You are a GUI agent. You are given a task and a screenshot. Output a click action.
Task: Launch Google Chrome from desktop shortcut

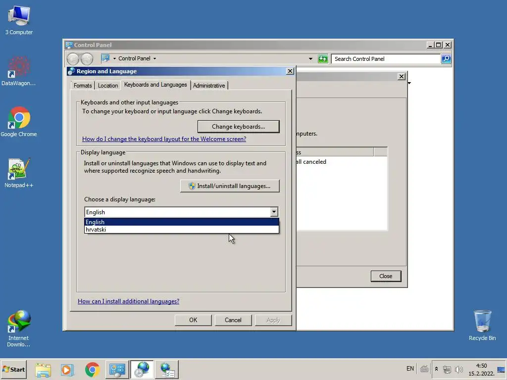point(19,122)
